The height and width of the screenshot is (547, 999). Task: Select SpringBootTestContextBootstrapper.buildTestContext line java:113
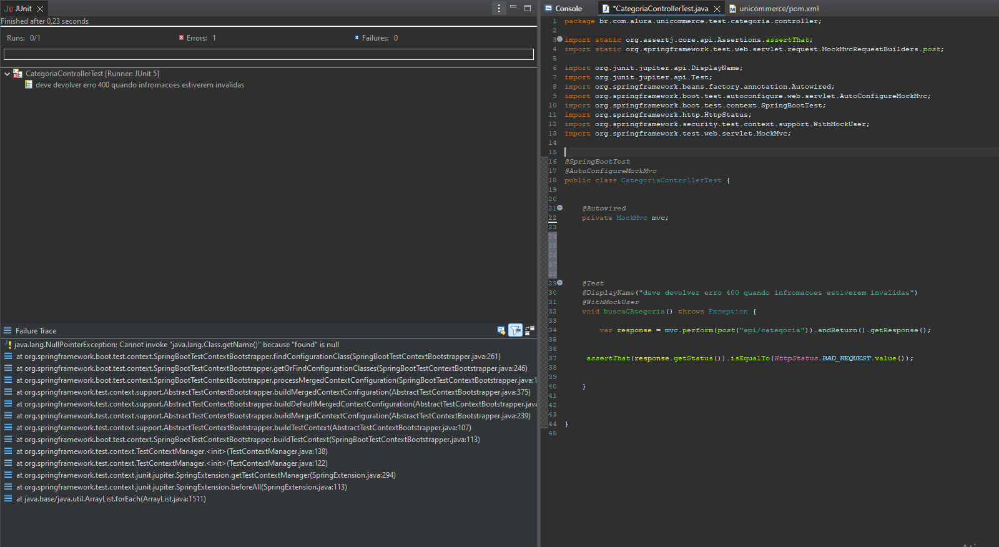click(248, 440)
